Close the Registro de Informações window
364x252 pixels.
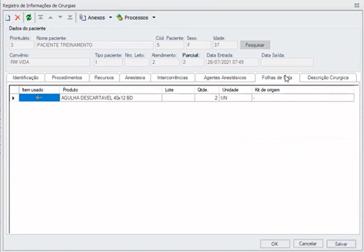(x=357, y=6)
